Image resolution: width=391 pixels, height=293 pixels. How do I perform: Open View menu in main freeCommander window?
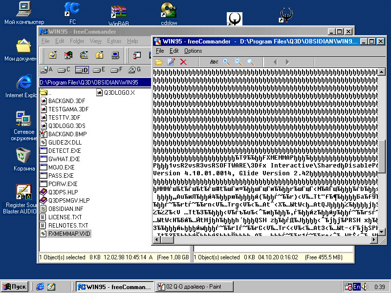pyautogui.click(x=95, y=41)
